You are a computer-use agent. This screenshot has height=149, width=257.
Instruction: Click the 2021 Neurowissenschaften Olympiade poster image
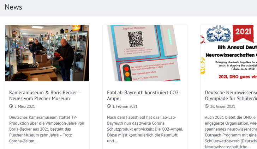click(x=229, y=53)
